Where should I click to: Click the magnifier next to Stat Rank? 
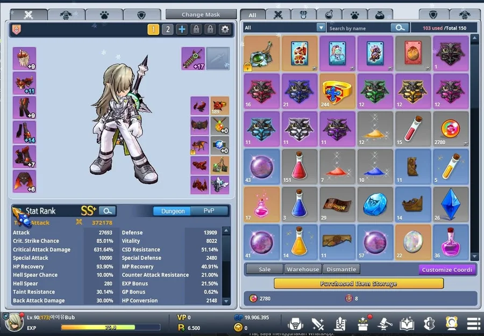pyautogui.click(x=108, y=211)
